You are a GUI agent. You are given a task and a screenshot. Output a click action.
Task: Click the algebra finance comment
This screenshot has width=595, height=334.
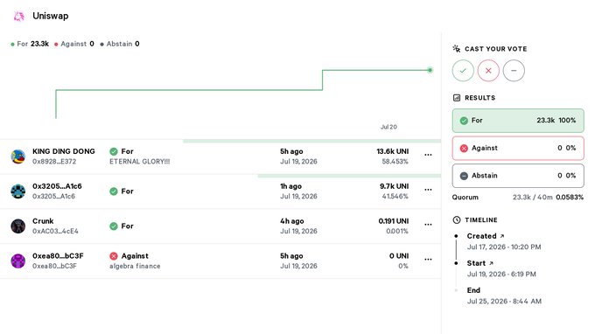coord(135,266)
